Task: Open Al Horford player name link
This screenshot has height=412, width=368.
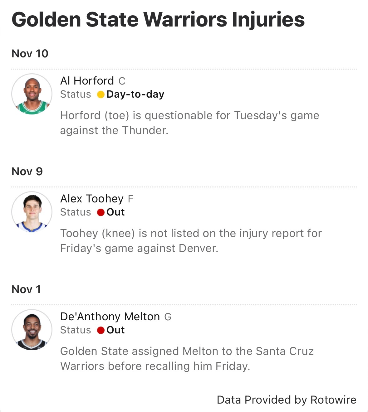Action: [x=87, y=81]
